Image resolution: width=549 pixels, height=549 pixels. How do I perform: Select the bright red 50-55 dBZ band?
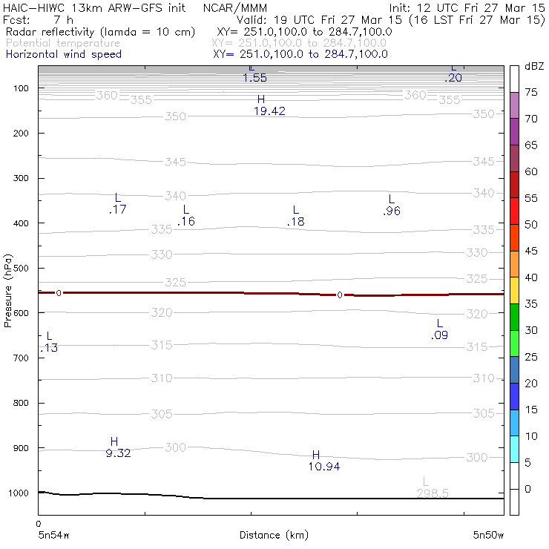[x=514, y=211]
